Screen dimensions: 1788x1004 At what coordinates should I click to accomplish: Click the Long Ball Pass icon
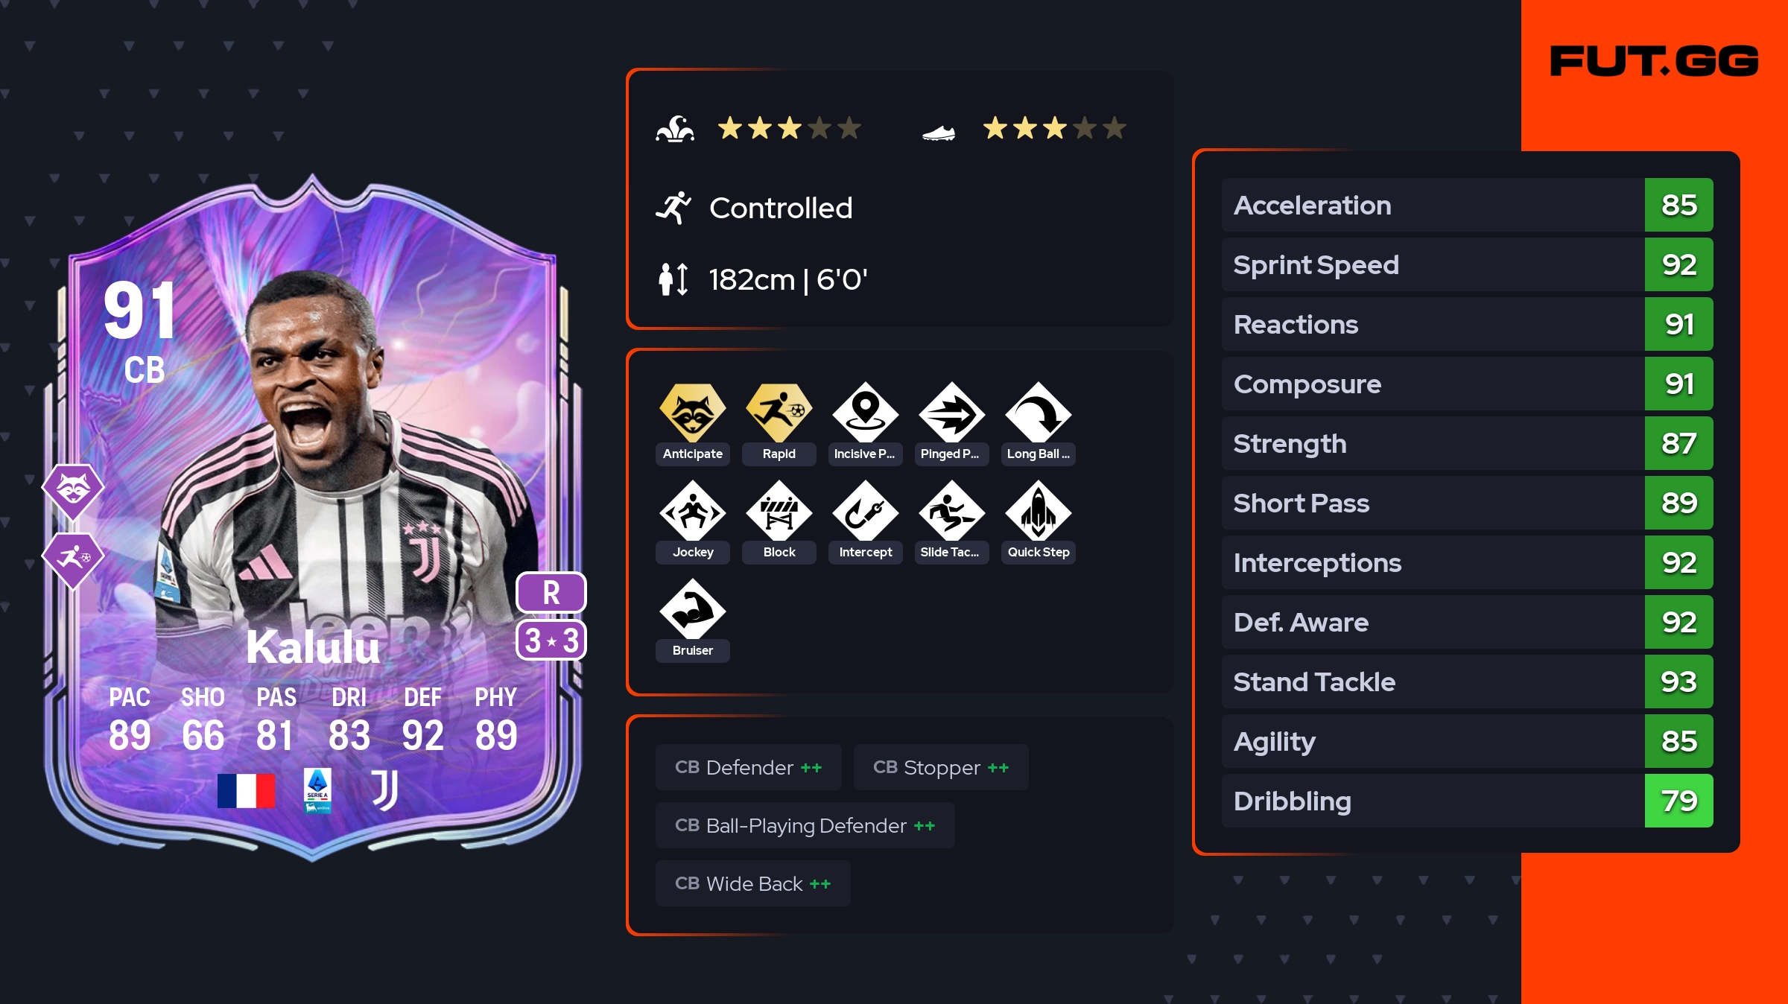1038,413
